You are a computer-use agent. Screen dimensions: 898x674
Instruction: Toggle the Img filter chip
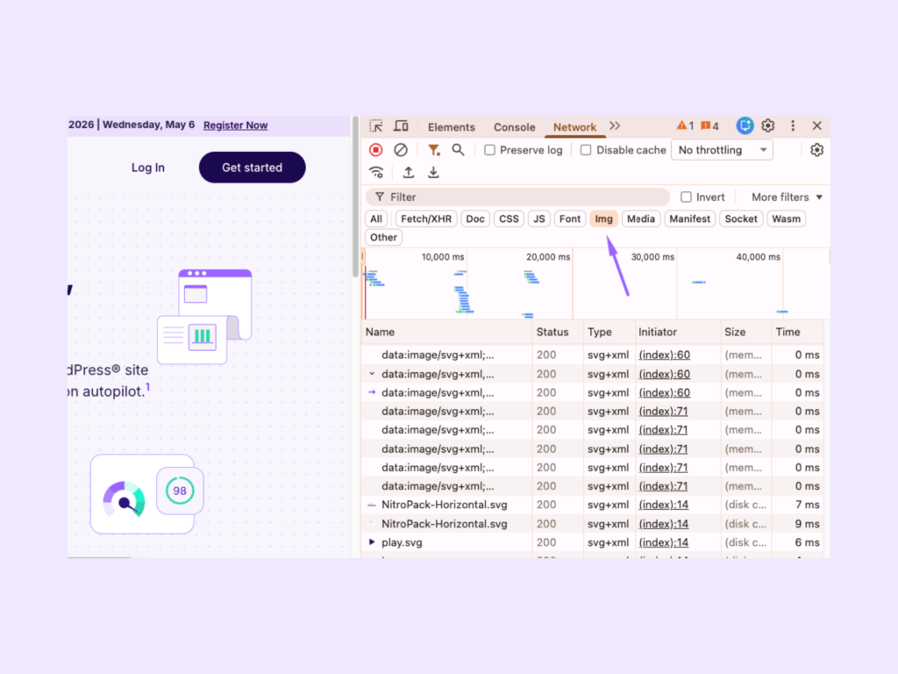[603, 219]
